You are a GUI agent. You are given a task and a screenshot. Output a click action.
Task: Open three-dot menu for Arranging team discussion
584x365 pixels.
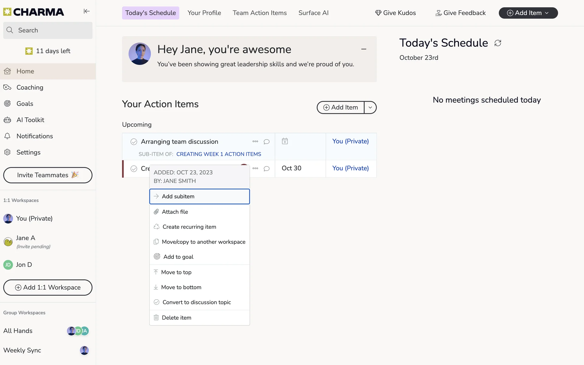click(x=255, y=141)
